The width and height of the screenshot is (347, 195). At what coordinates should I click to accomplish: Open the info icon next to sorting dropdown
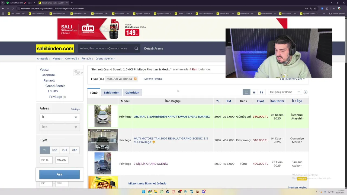point(305,92)
